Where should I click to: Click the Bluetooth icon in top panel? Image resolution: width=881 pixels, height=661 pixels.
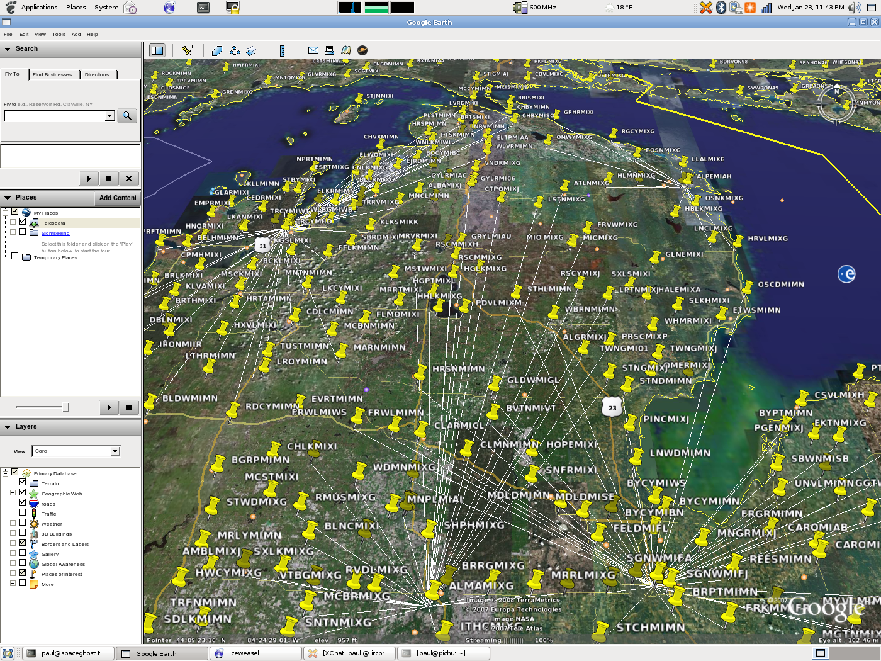(721, 8)
